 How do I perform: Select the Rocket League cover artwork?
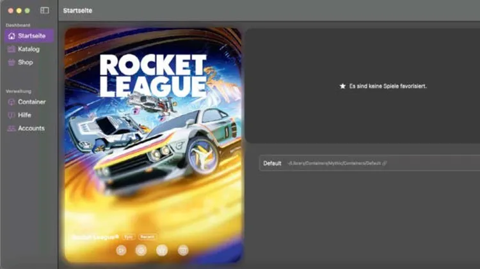(x=153, y=145)
